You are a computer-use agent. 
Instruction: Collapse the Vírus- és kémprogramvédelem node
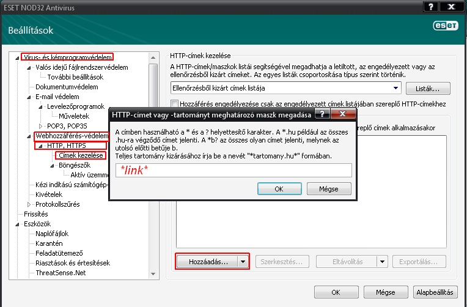click(x=18, y=58)
